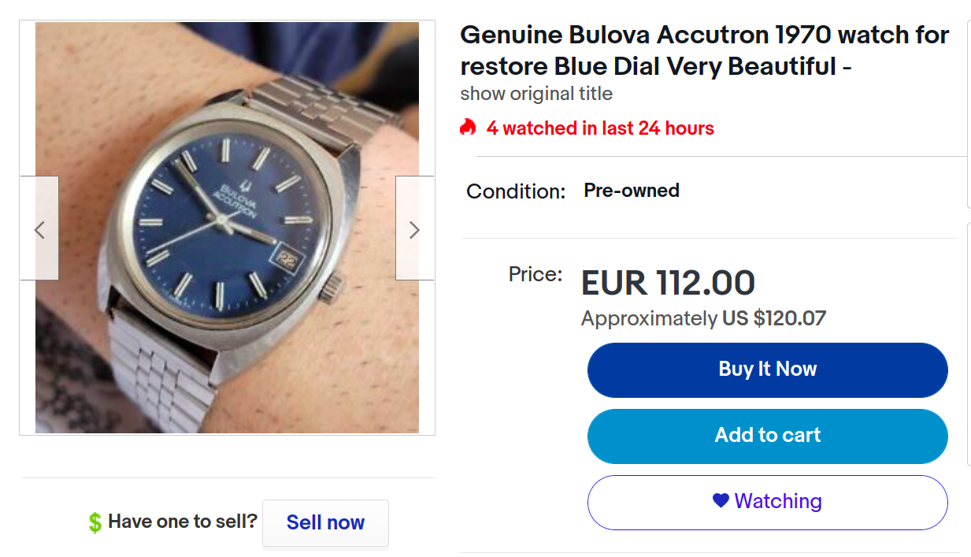Click the green dollar sign icon
The height and width of the screenshot is (557, 971).
(95, 522)
